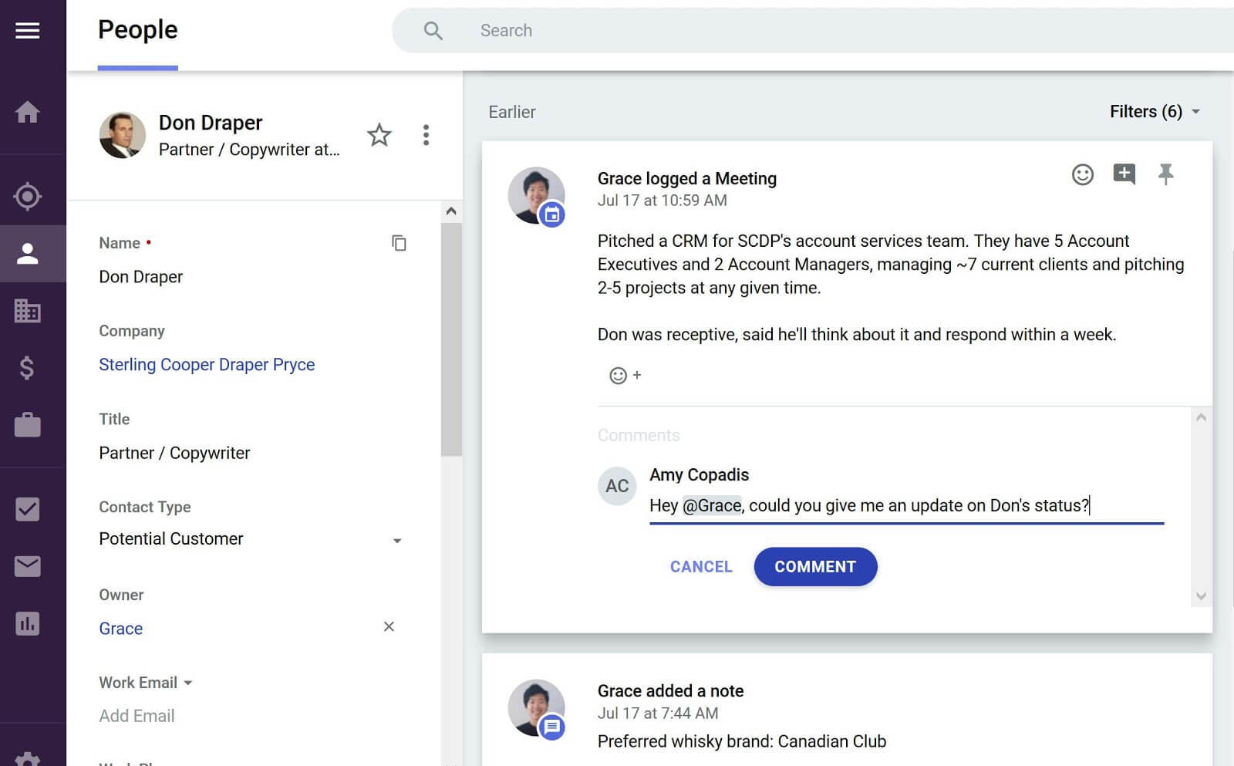Remove Grace as owner with X
Viewport: 1234px width, 766px height.
[389, 626]
